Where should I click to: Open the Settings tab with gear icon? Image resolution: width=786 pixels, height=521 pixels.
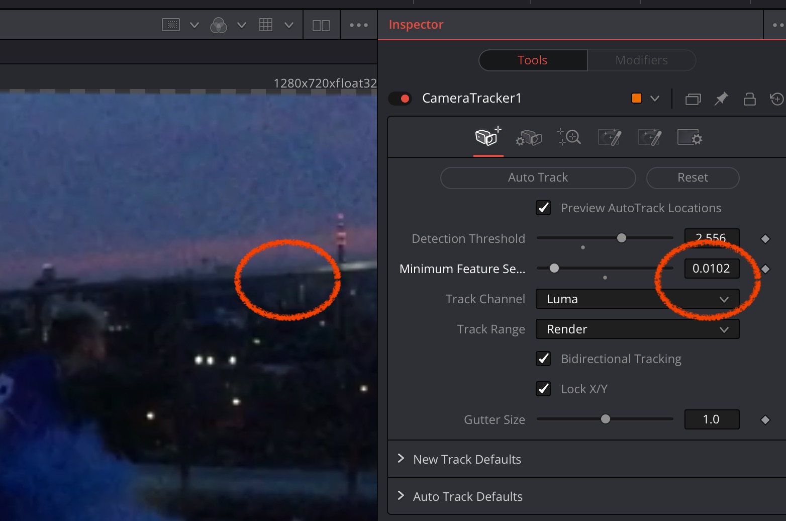(x=690, y=137)
